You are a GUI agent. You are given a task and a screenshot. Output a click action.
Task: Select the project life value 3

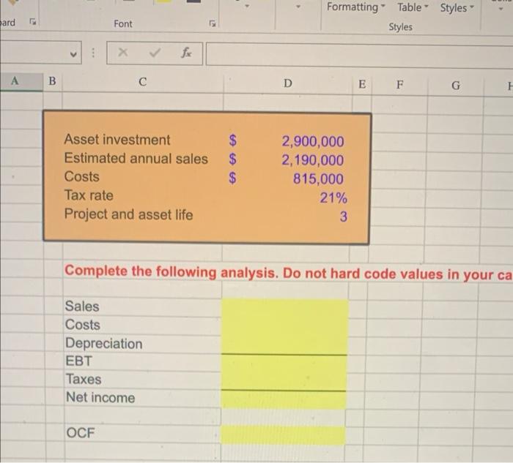343,217
